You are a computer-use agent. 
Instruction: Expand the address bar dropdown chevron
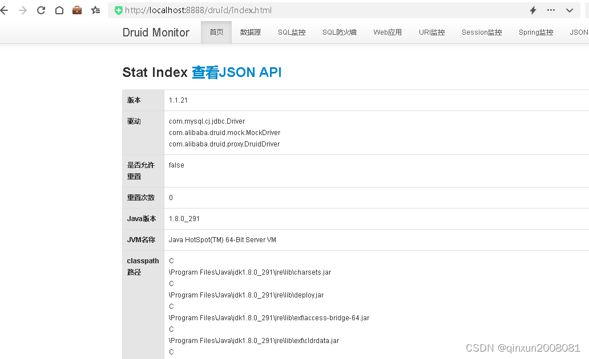(570, 10)
